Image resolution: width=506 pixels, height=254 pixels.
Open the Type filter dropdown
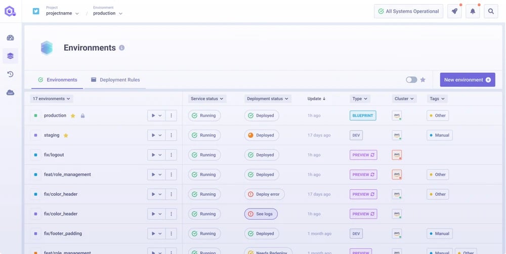click(360, 99)
